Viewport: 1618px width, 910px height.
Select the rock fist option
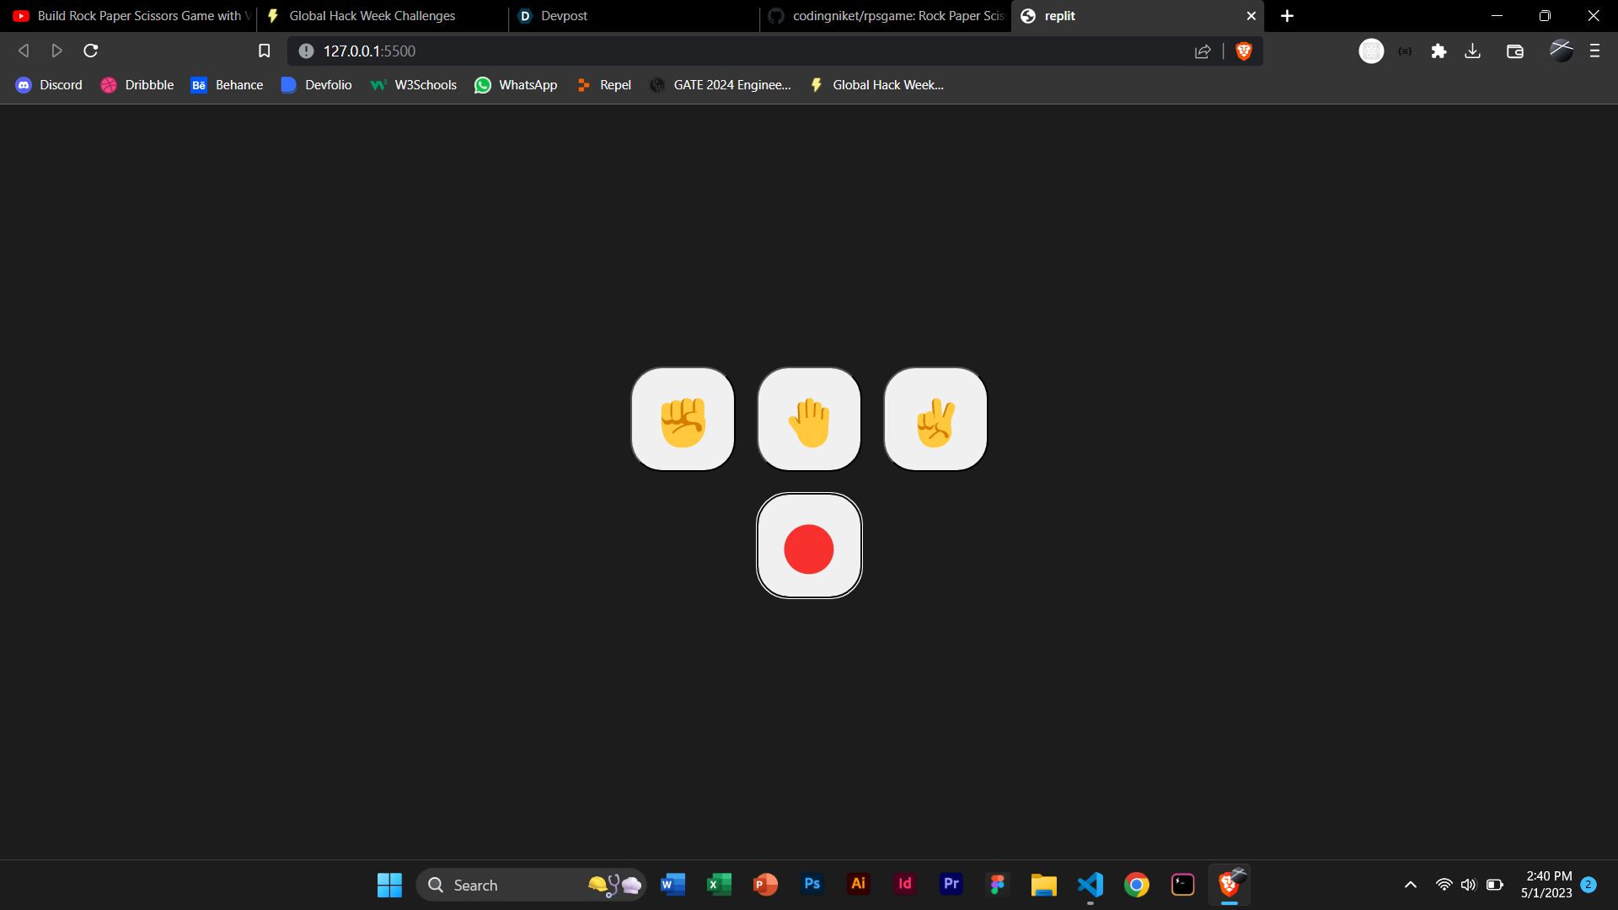click(x=683, y=419)
